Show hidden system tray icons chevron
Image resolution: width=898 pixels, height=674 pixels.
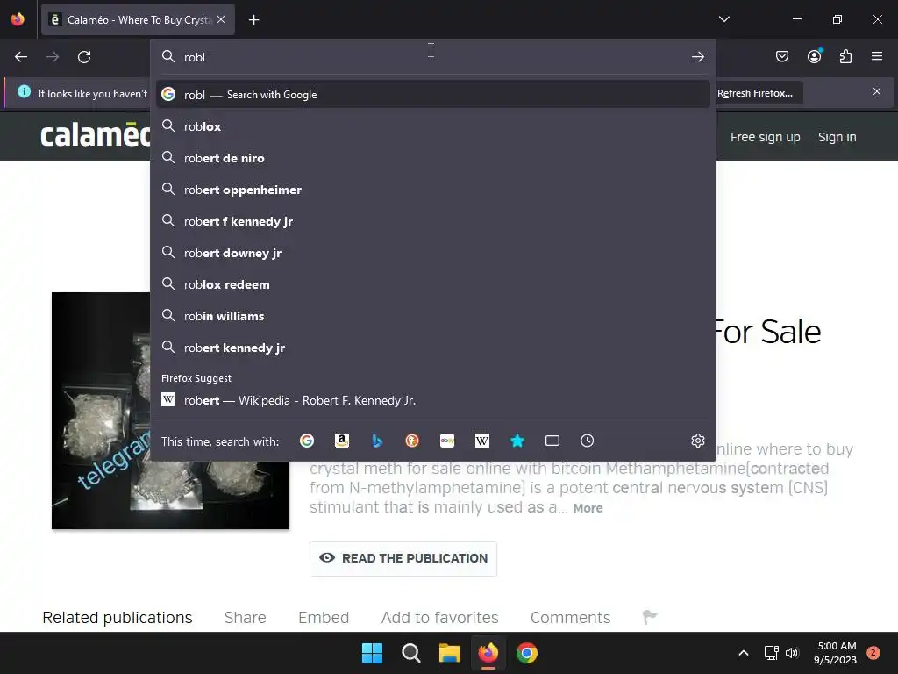tap(744, 653)
